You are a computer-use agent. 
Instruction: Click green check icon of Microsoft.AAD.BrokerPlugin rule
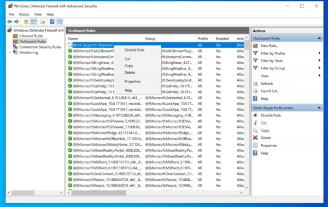pyautogui.click(x=70, y=51)
